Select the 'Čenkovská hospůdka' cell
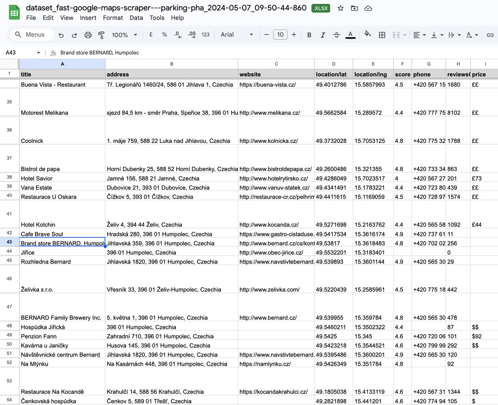Screen dimensions: 498x405 point(62,401)
